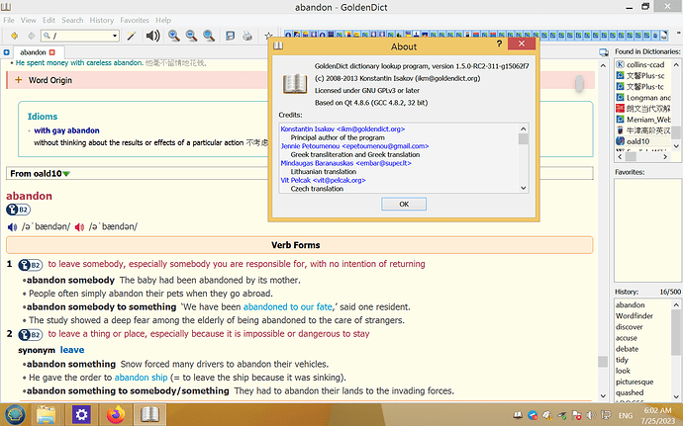Open the View menu
Screen dimensions: 683x426
(29, 20)
